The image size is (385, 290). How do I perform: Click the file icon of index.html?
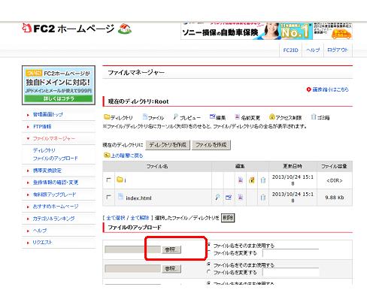[x=120, y=197]
